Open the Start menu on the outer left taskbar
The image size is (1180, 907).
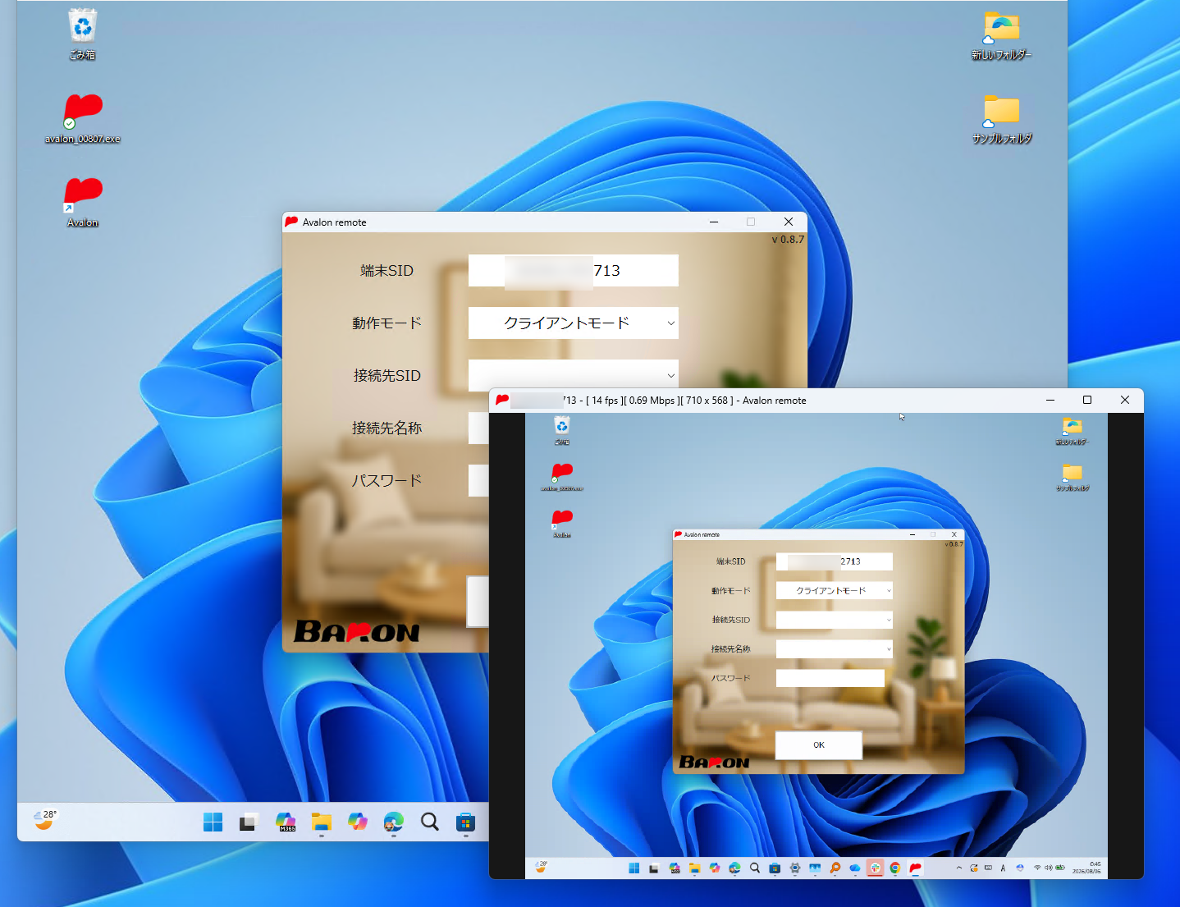coord(213,822)
